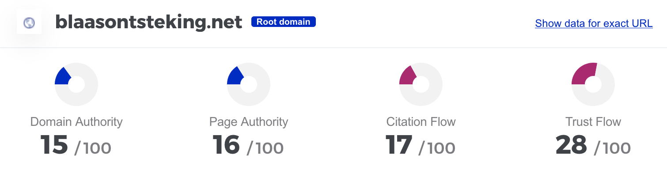Image resolution: width=667 pixels, height=174 pixels.
Task: Click the Root domain badge
Action: (284, 22)
